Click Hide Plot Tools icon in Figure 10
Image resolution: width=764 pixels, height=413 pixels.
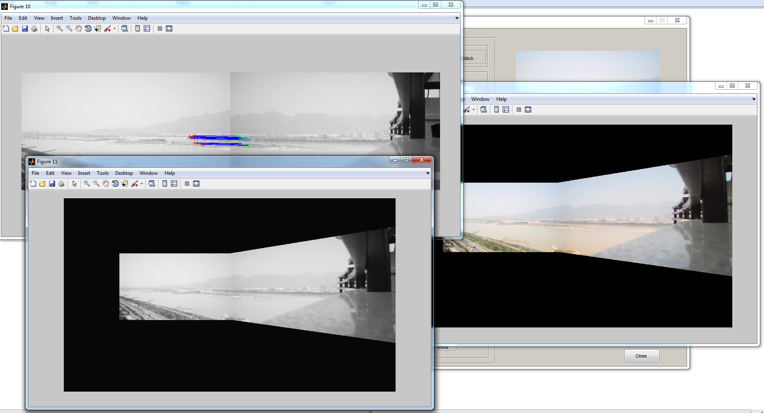pyautogui.click(x=160, y=28)
